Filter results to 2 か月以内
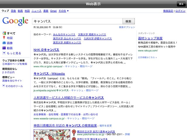This screenshot has width=187, height=140. pos(8,72)
